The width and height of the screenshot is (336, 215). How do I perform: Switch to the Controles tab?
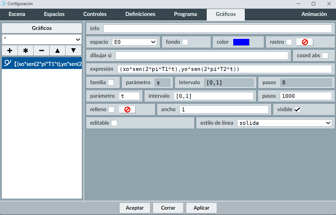95,14
